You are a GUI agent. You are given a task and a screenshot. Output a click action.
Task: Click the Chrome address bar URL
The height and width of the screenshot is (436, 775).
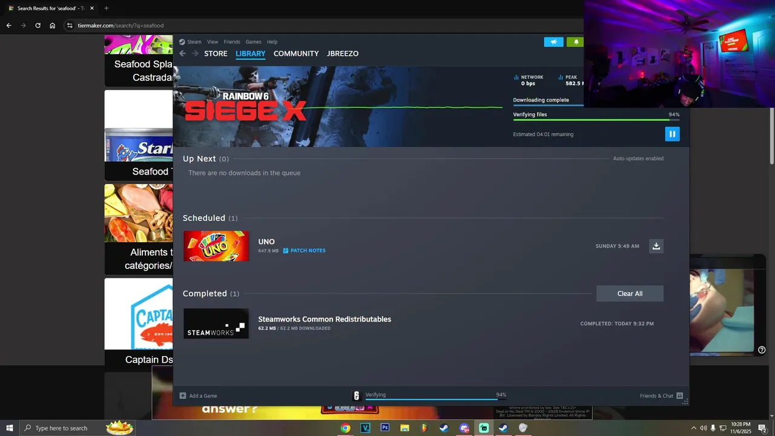(x=120, y=25)
